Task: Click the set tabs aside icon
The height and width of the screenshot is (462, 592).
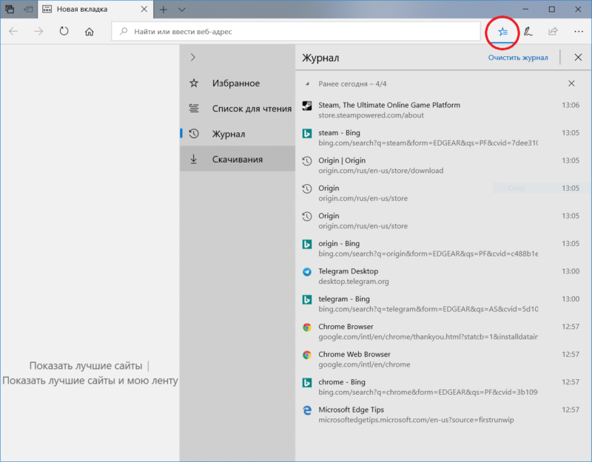Action: [28, 9]
